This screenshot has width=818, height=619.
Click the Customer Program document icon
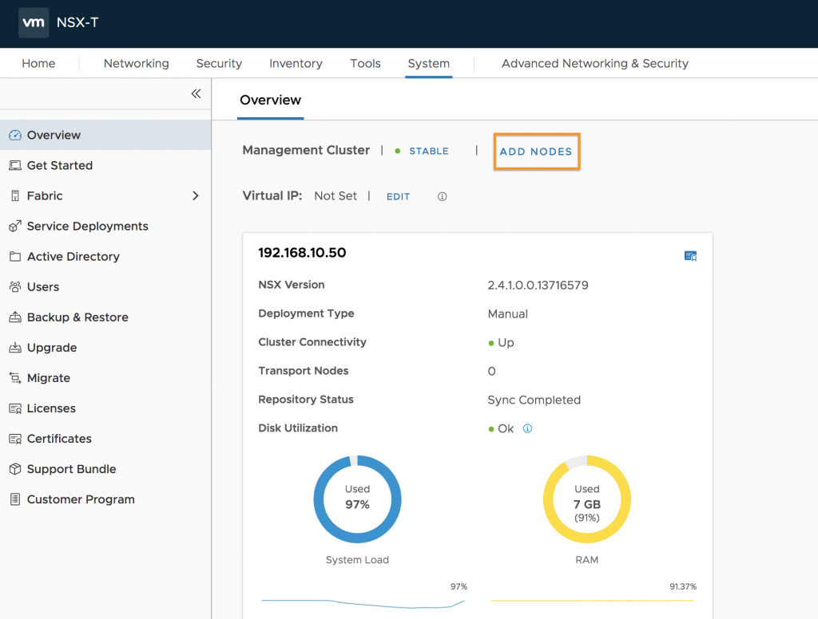[15, 499]
